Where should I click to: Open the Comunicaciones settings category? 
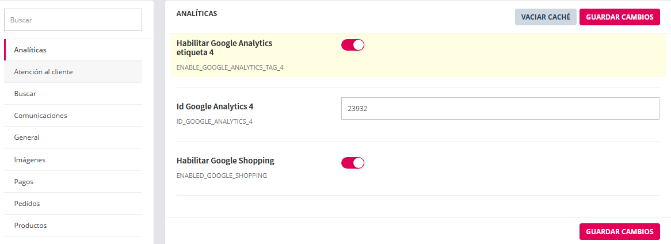point(40,116)
